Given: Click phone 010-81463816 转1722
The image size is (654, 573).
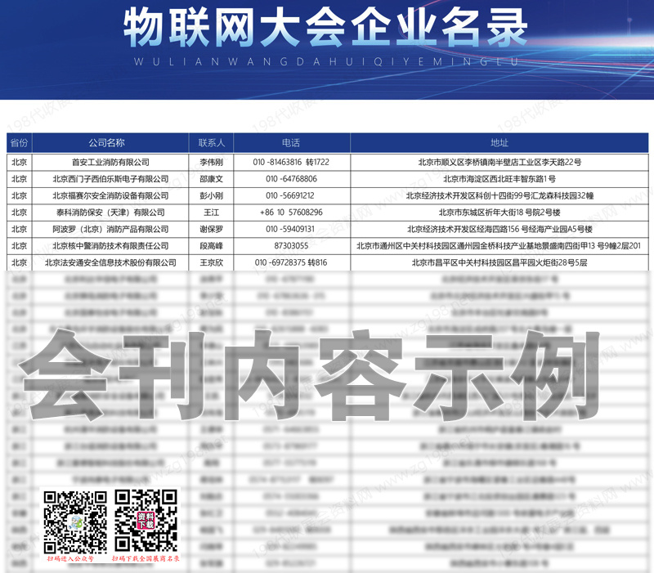Looking at the screenshot, I should tap(291, 162).
